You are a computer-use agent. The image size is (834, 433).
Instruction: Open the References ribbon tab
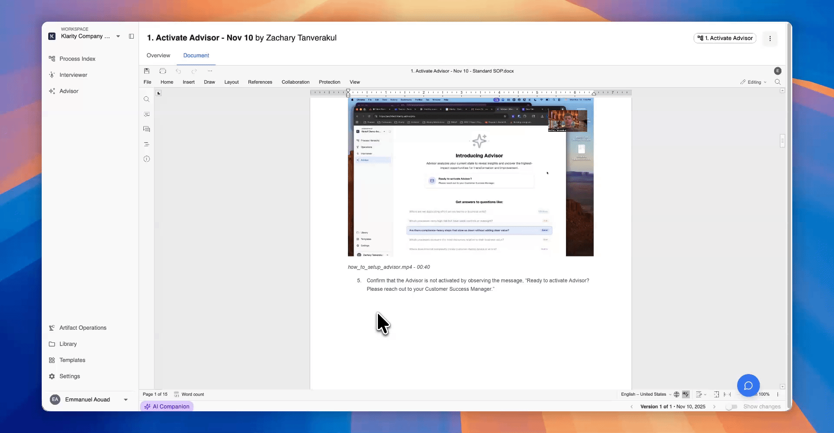(260, 82)
